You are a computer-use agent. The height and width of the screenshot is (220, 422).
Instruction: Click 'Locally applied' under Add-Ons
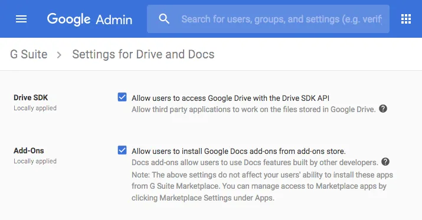click(x=35, y=161)
